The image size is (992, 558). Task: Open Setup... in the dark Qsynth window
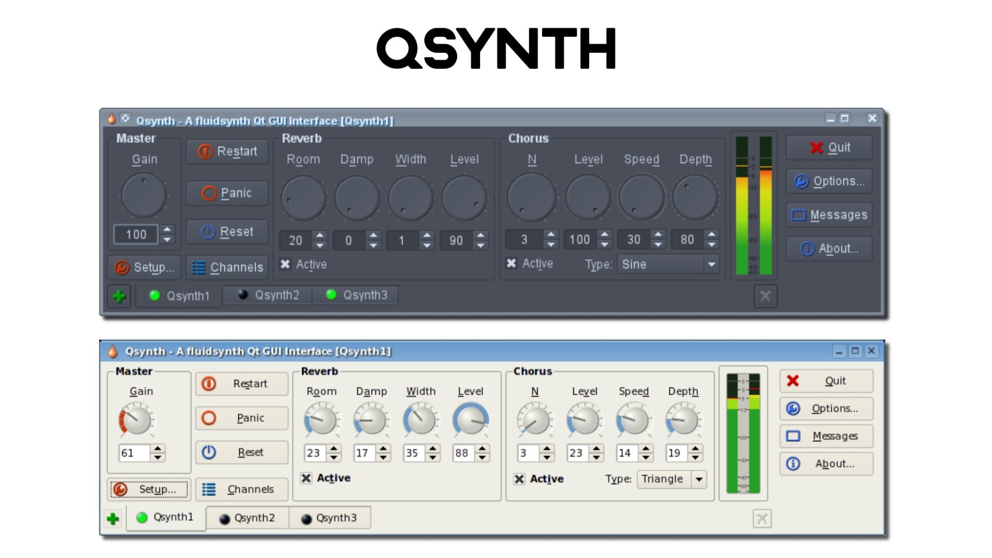point(144,267)
